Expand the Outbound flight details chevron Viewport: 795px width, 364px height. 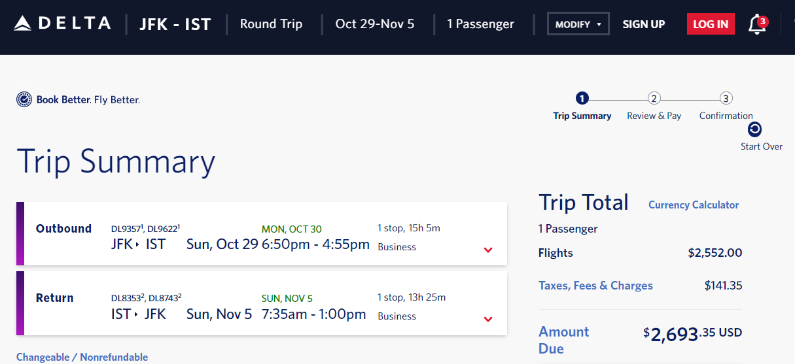pos(488,250)
